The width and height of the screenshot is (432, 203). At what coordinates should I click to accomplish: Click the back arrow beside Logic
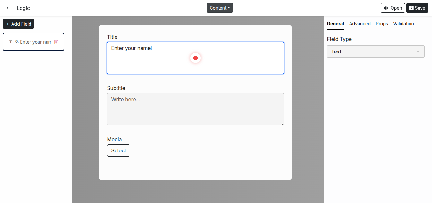point(9,8)
